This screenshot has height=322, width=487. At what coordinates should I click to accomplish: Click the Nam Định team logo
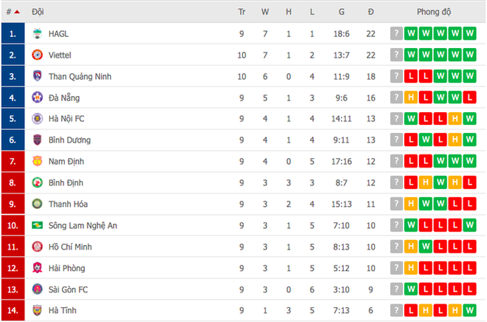point(38,161)
